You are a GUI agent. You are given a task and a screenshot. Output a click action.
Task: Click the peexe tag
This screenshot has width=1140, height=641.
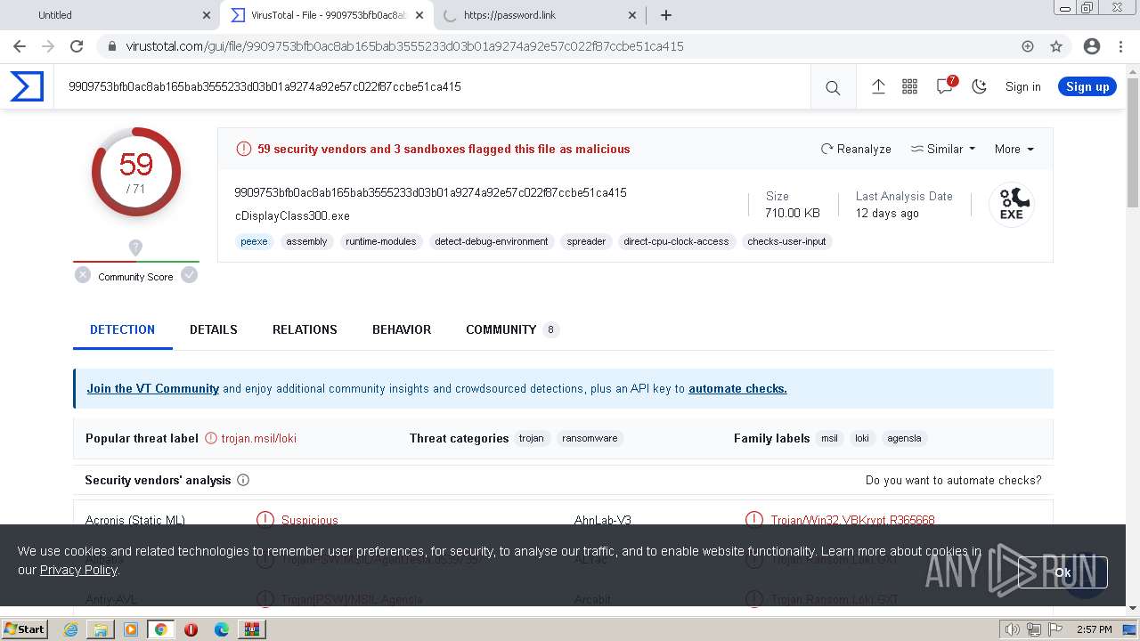pyautogui.click(x=254, y=241)
